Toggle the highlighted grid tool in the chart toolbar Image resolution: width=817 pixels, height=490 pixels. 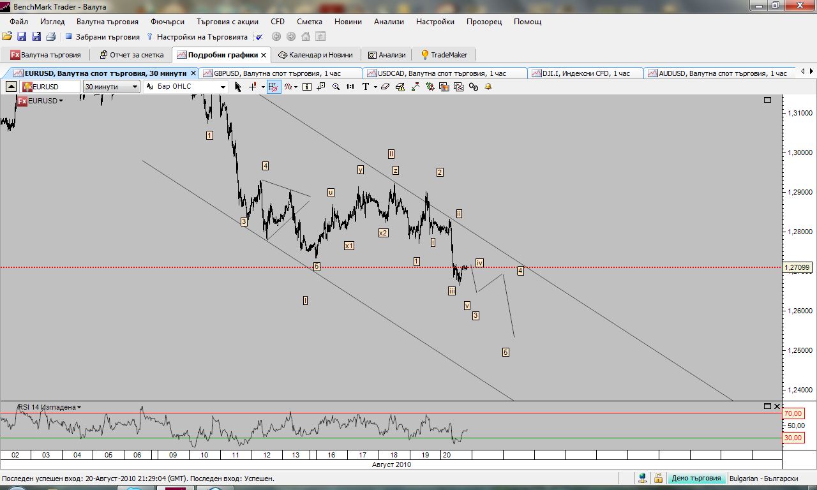click(273, 87)
